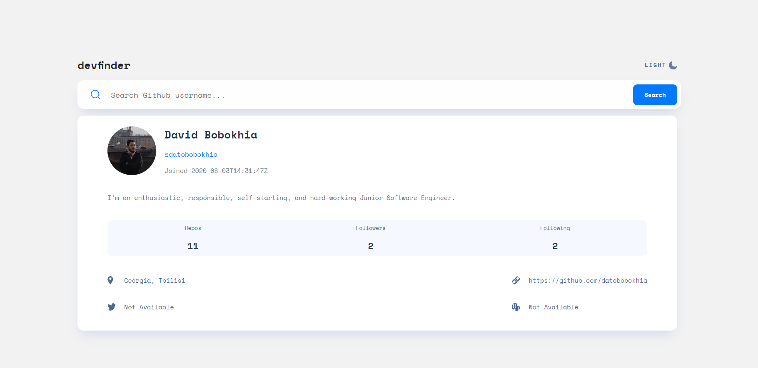Click the chain link icon beside the website URL
Viewport: 758px width, 368px height.
(516, 280)
